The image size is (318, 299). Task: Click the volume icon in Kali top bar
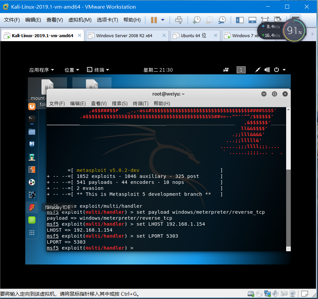(x=267, y=70)
